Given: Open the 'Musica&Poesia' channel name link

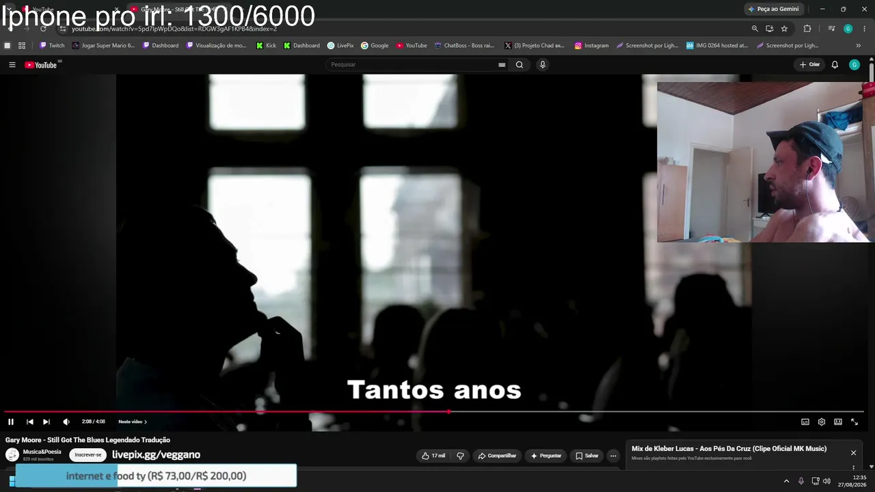Looking at the screenshot, I should [42, 452].
